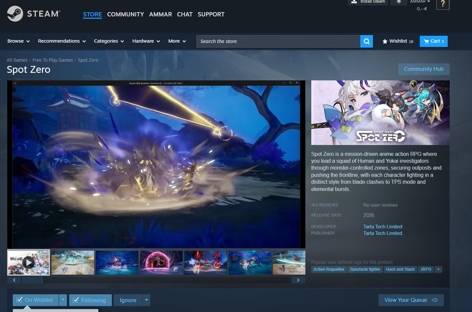
Task: Open the Tarta Tech Limited developer link
Action: pyautogui.click(x=383, y=226)
